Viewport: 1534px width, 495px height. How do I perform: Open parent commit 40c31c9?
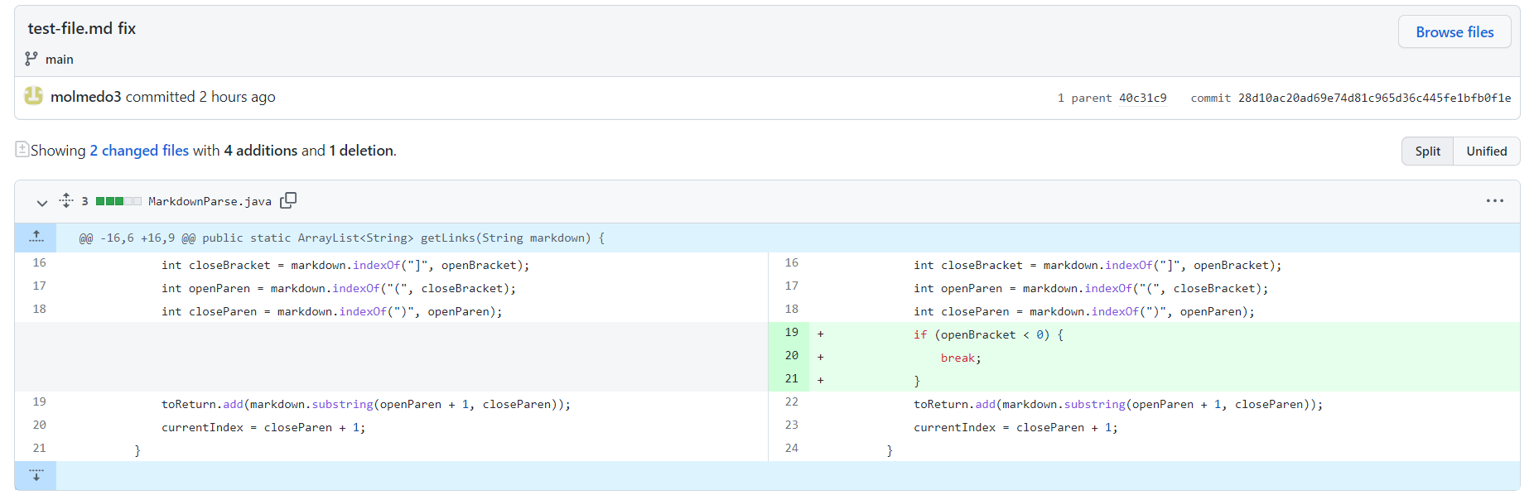(1142, 98)
